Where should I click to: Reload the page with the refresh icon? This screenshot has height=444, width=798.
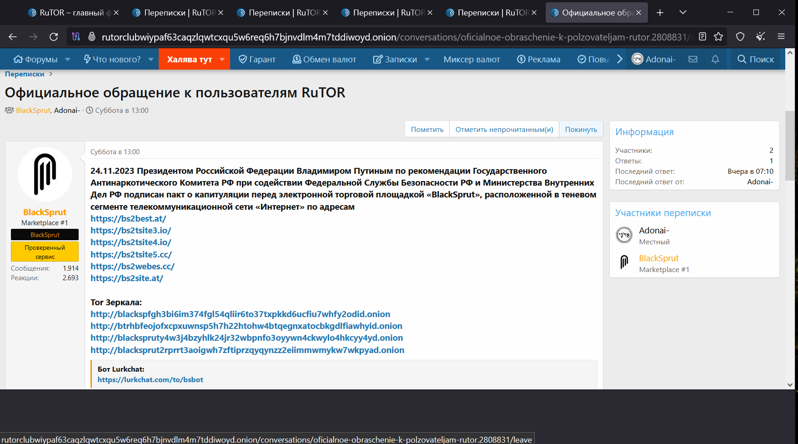(x=54, y=37)
